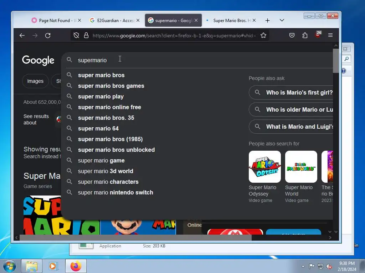Open the Super Mario World thumbnail

pos(301,167)
